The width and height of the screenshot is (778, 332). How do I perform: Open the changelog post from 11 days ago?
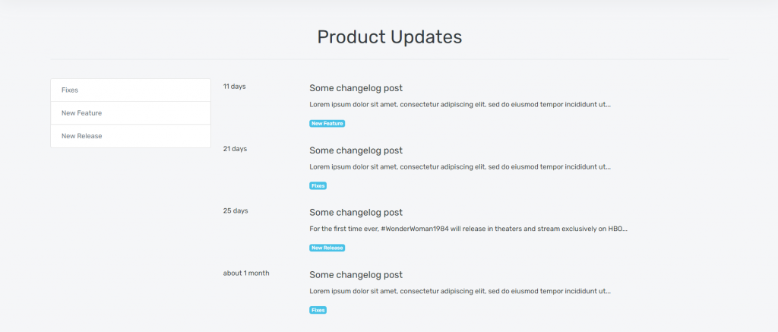356,88
